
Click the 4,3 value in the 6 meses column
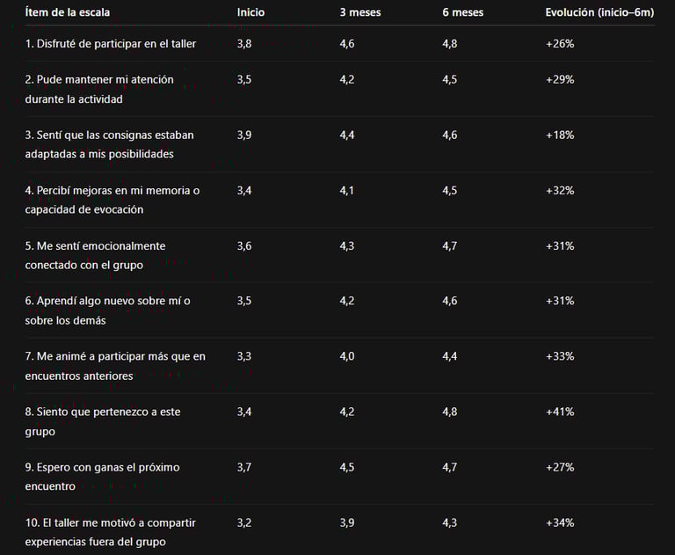[x=449, y=523]
